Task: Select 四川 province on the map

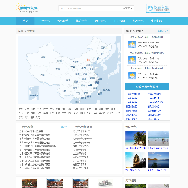Action: point(68,80)
